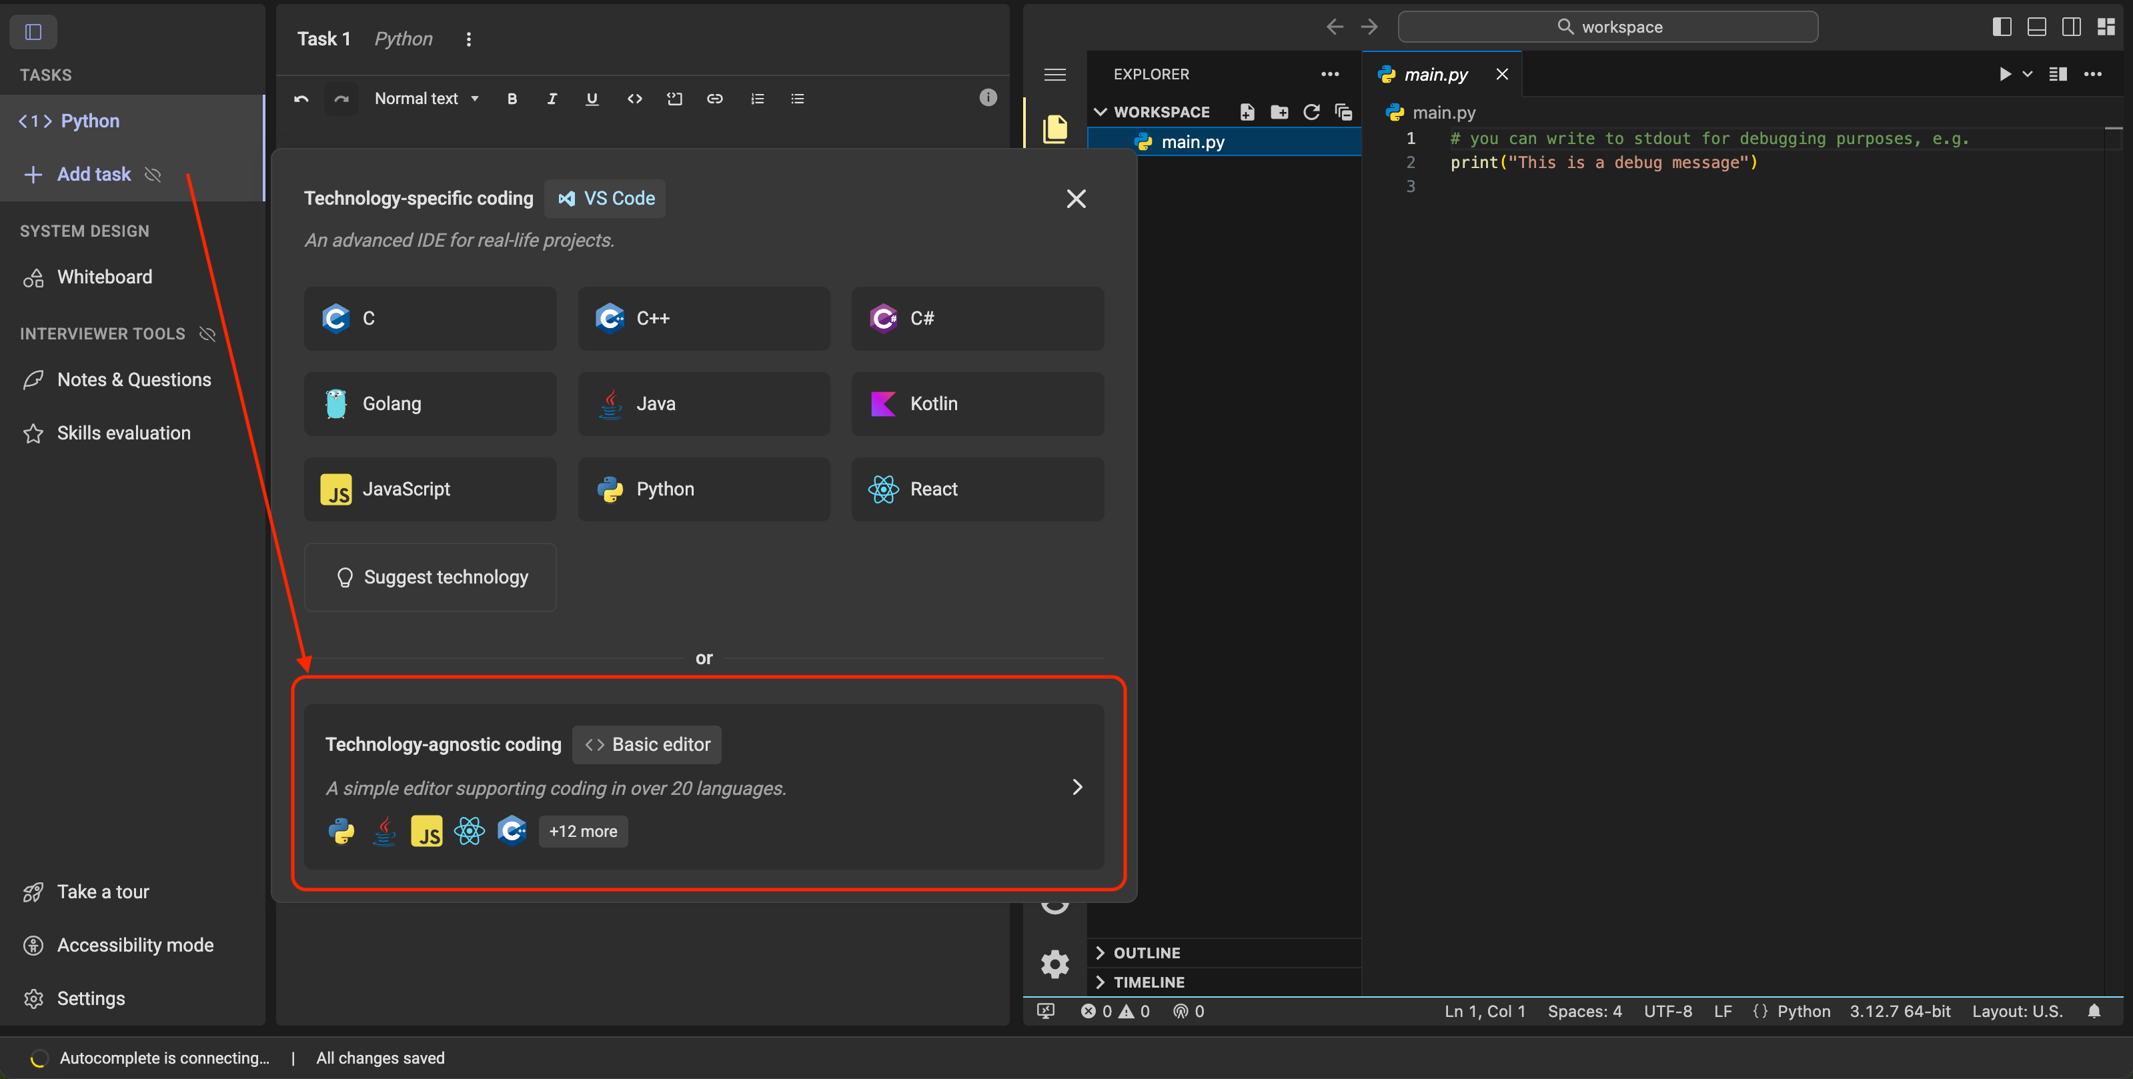2133x1079 pixels.
Task: Open the Normal text style dropdown
Action: click(x=426, y=99)
